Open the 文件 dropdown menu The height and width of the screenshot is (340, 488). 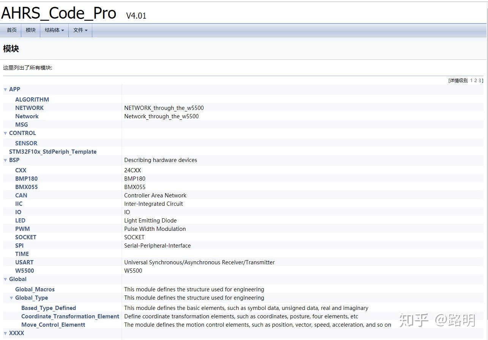click(x=80, y=30)
